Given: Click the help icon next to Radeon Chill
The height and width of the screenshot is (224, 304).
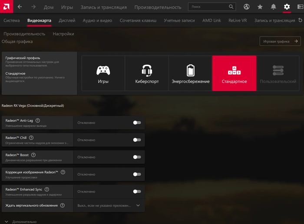Looking at the screenshot, I should 31,138.
